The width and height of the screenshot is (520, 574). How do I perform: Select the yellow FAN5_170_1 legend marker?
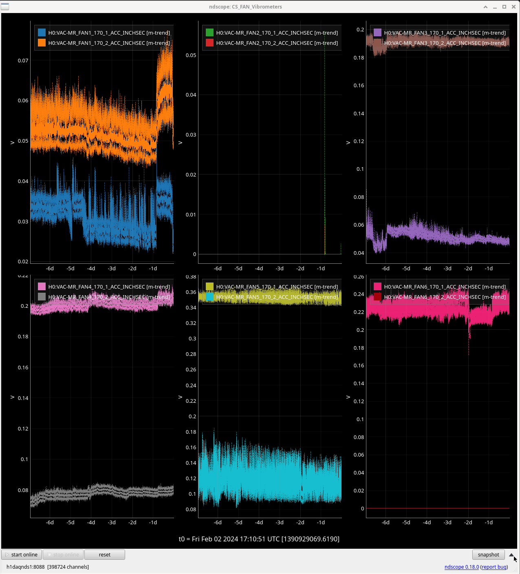pos(209,287)
